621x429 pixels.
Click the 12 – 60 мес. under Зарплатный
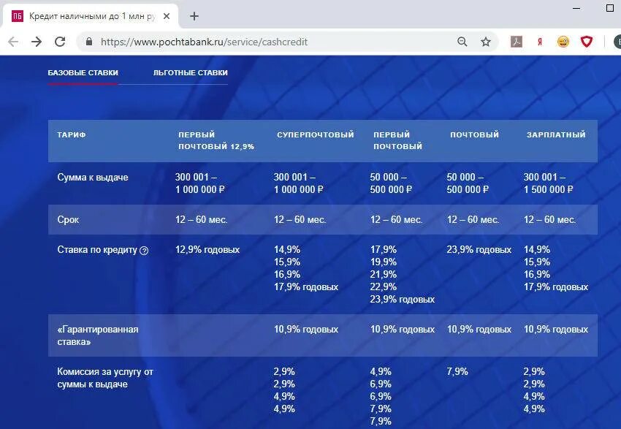549,219
